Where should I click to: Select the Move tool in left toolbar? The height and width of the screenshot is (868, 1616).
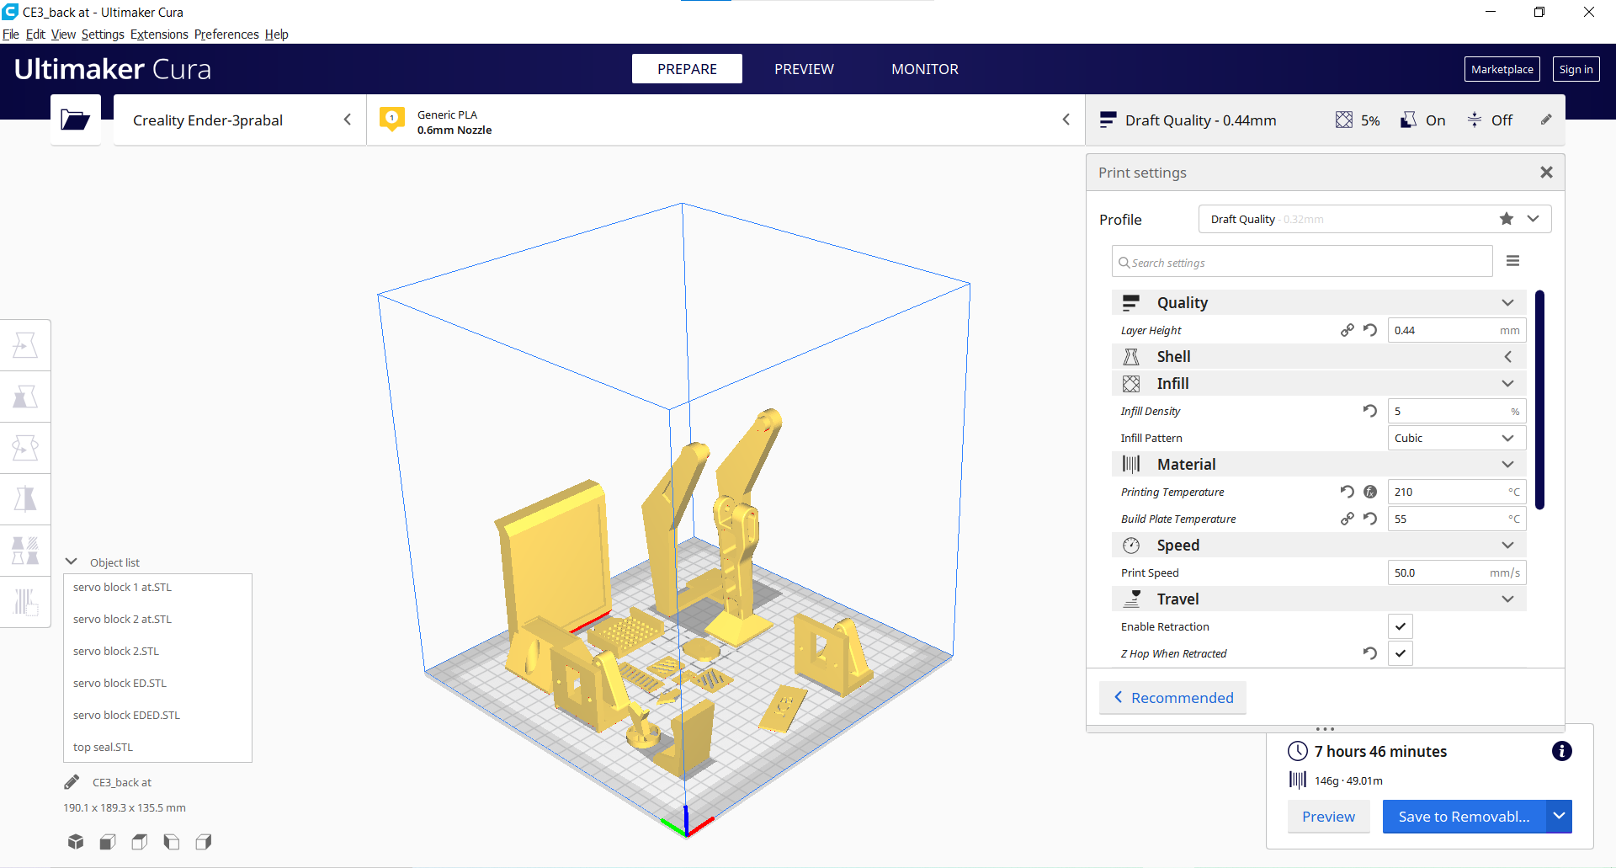click(25, 345)
